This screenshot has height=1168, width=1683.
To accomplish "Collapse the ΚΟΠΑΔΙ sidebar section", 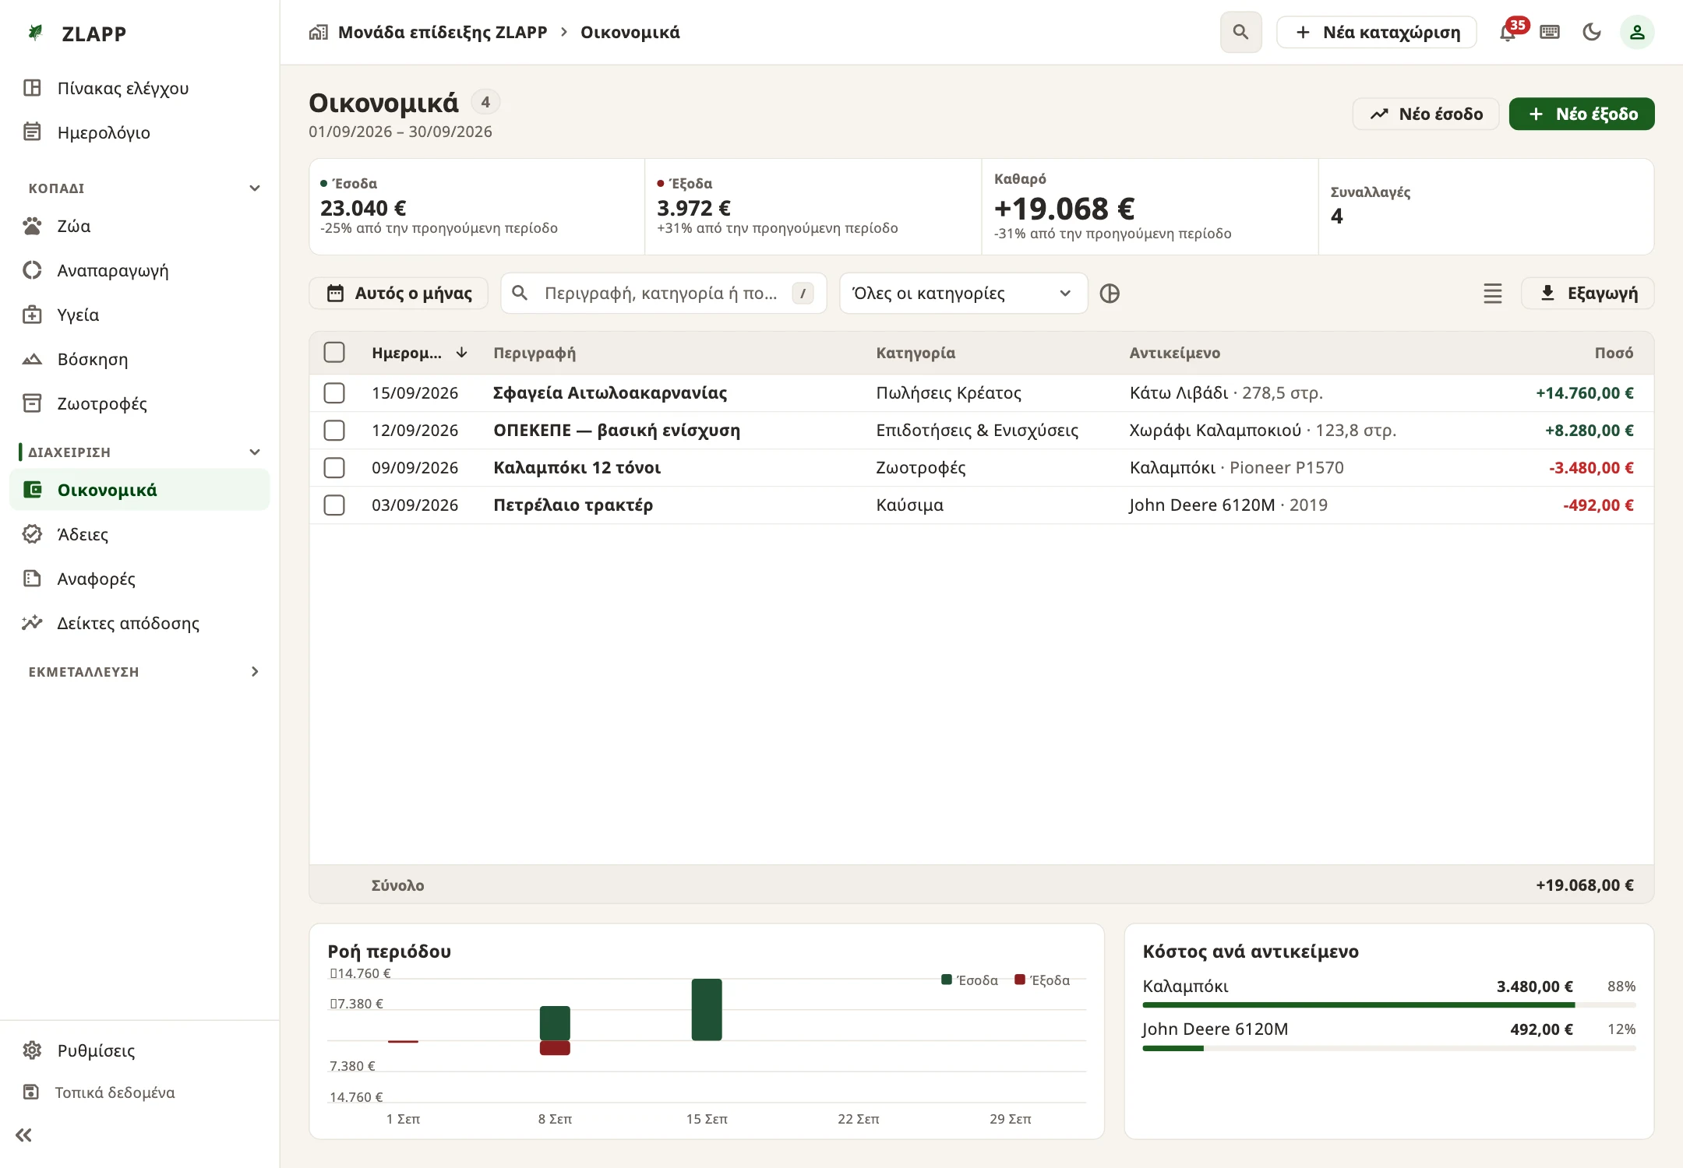I will [254, 188].
